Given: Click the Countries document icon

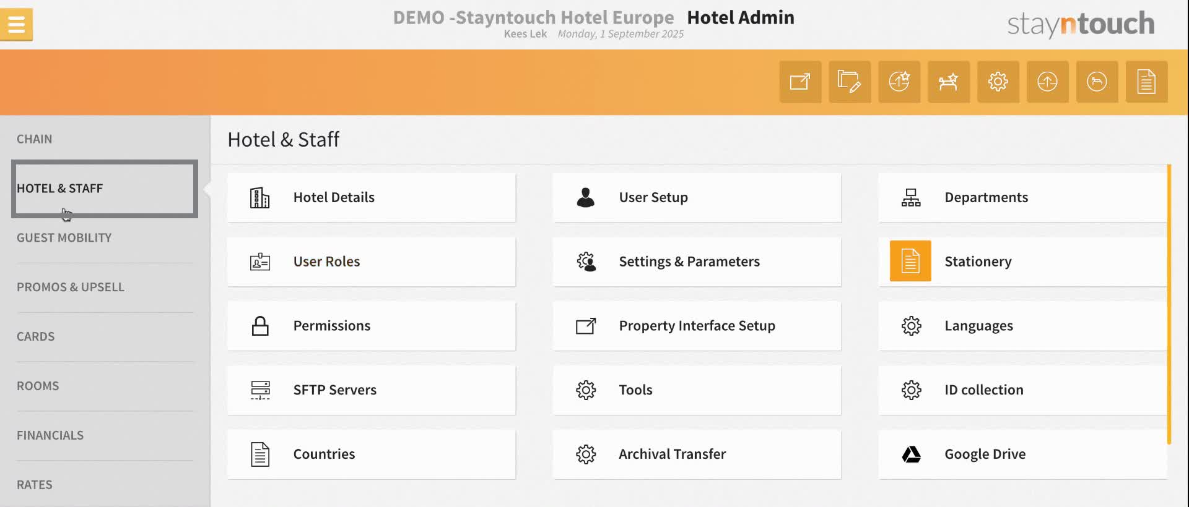Looking at the screenshot, I should click(260, 454).
